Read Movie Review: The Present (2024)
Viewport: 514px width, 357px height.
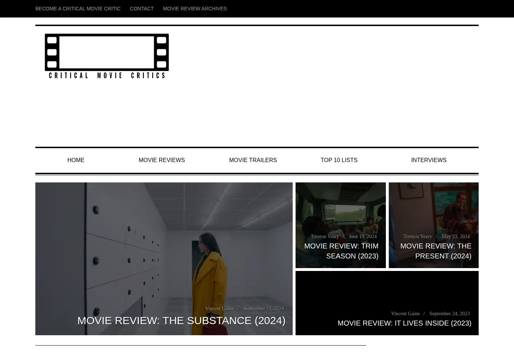click(x=436, y=251)
